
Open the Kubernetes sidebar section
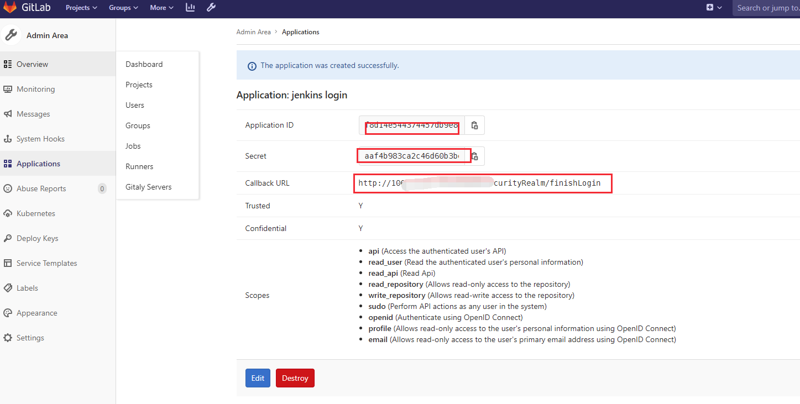point(57,213)
